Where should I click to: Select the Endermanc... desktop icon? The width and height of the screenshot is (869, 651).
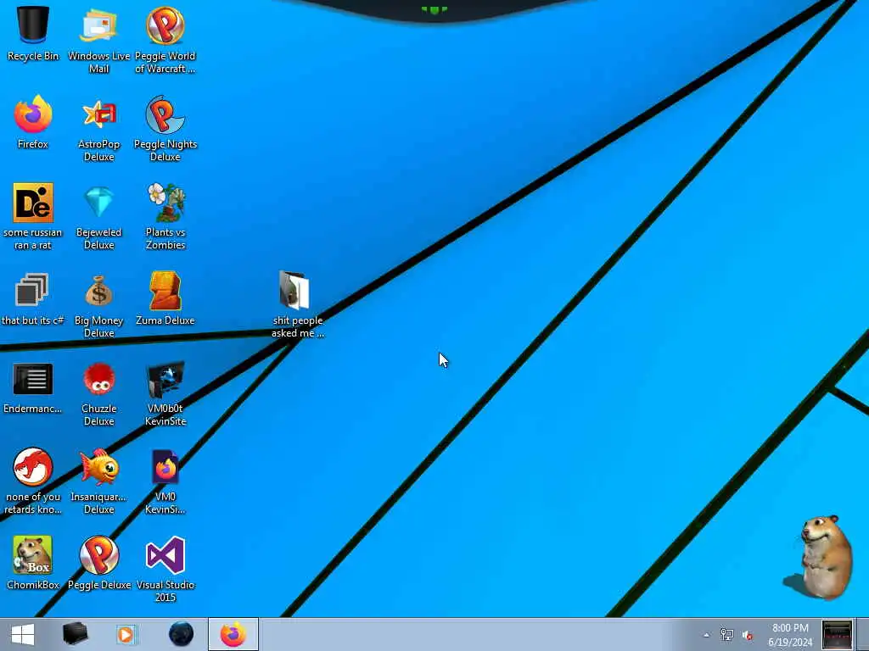[x=33, y=387]
